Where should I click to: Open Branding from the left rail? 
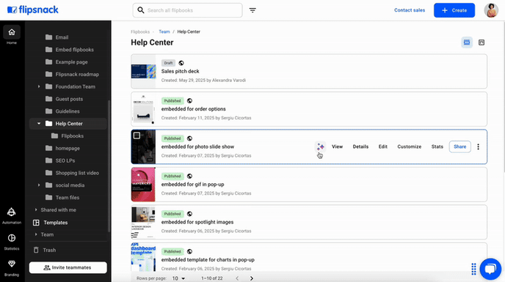click(12, 267)
